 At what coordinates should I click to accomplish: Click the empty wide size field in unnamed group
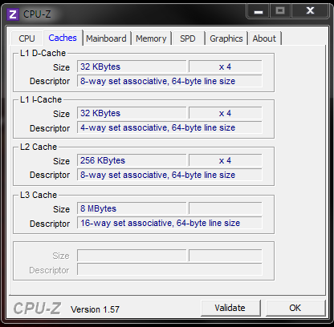132,256
